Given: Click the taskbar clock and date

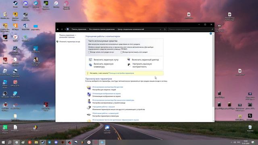Looking at the screenshot, I should tap(246, 142).
